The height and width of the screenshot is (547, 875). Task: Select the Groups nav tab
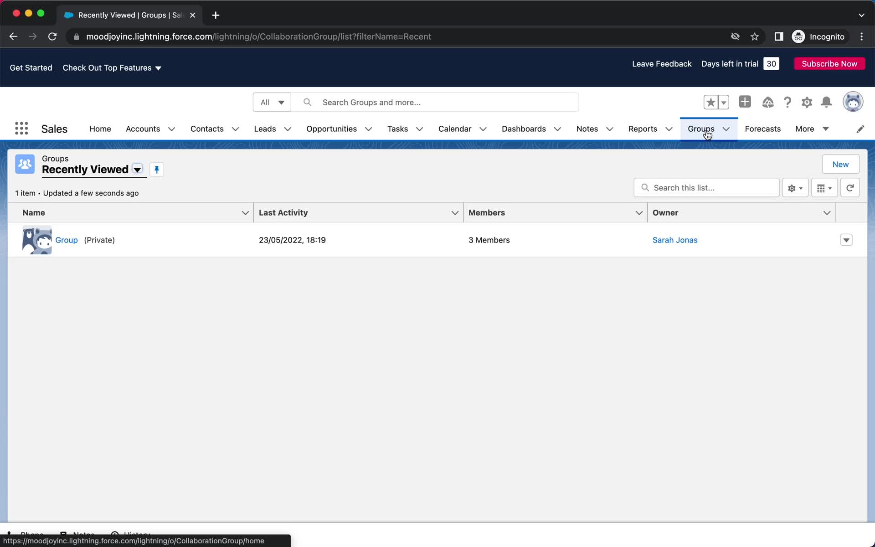[701, 129]
